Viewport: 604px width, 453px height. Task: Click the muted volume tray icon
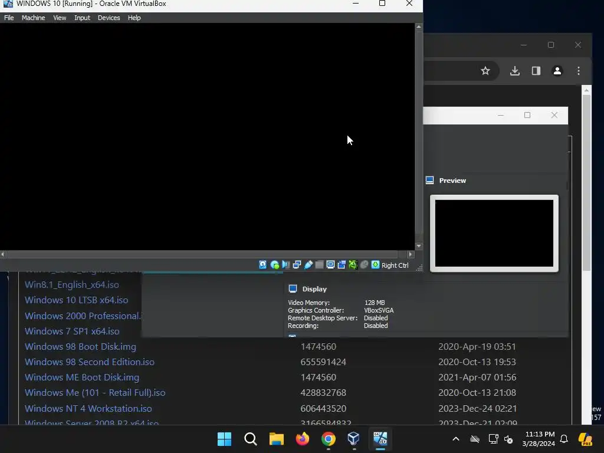point(509,439)
